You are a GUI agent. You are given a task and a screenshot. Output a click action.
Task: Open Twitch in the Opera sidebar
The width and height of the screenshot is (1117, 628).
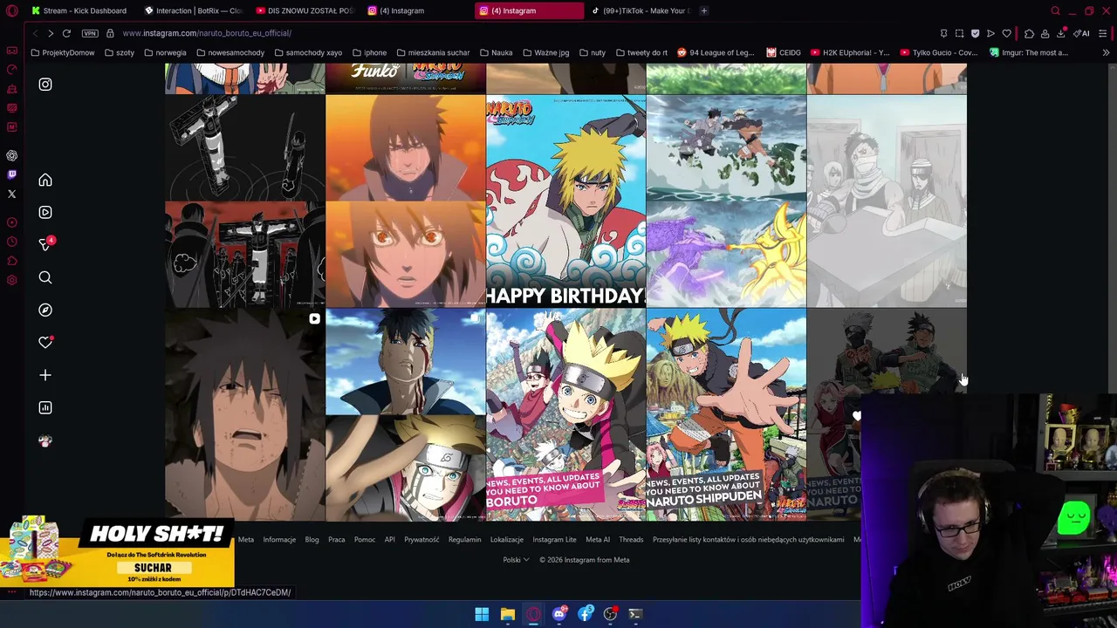point(12,174)
